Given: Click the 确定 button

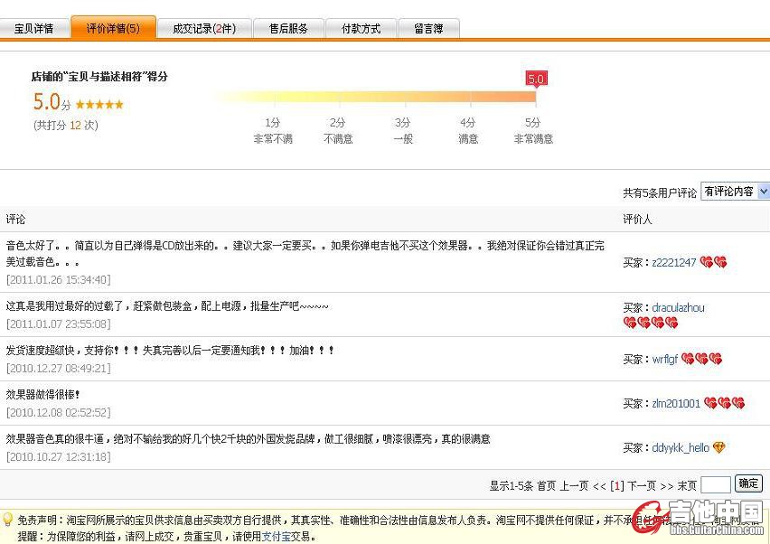Looking at the screenshot, I should pyautogui.click(x=748, y=483).
